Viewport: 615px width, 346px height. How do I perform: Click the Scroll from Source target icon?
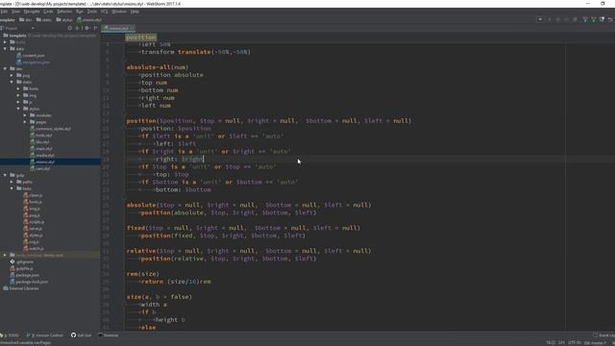pos(70,28)
